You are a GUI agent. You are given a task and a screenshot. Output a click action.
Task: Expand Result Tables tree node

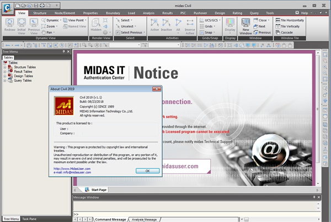pos(4,72)
